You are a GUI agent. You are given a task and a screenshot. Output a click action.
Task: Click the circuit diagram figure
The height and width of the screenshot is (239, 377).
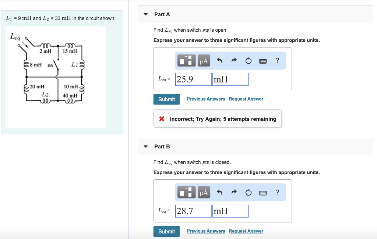(56, 77)
